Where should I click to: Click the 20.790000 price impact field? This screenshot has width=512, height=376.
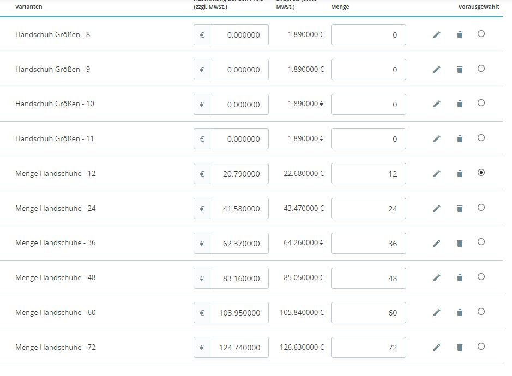[x=239, y=174]
